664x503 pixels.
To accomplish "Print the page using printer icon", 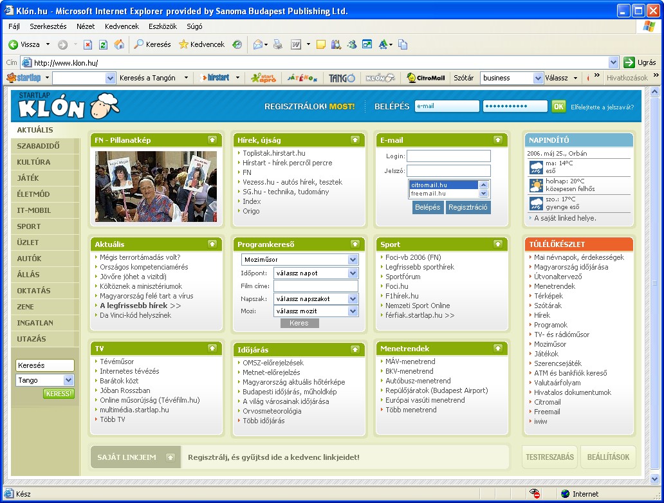I will click(x=278, y=44).
